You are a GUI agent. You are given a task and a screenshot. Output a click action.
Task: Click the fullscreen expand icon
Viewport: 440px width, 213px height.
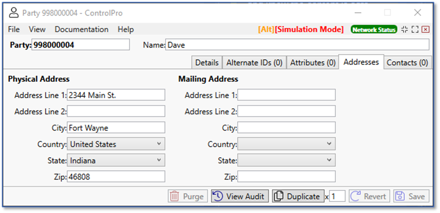[x=415, y=29]
